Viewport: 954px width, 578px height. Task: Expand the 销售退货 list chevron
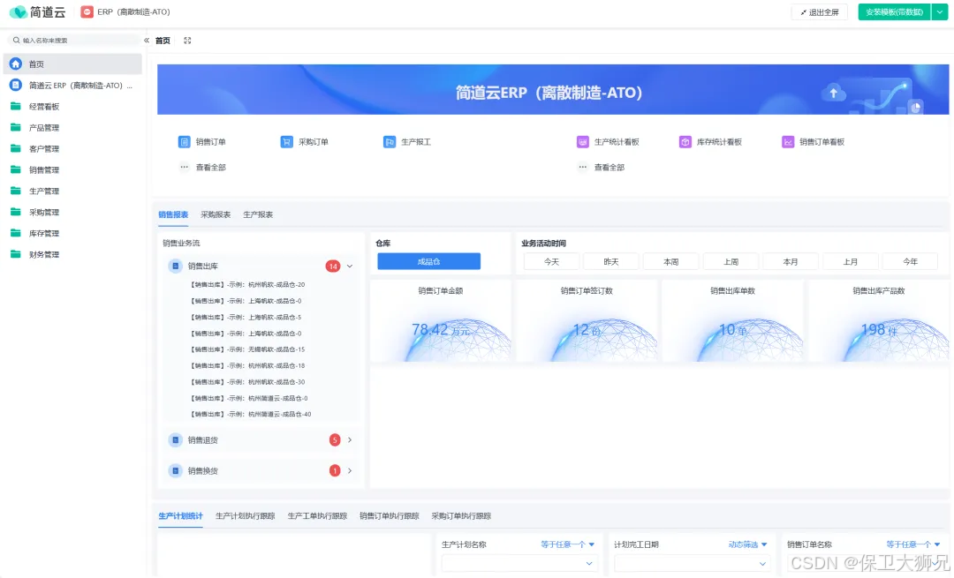[x=350, y=439]
